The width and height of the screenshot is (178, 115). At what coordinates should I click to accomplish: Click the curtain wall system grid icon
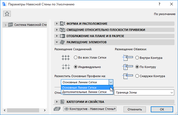point(11,25)
